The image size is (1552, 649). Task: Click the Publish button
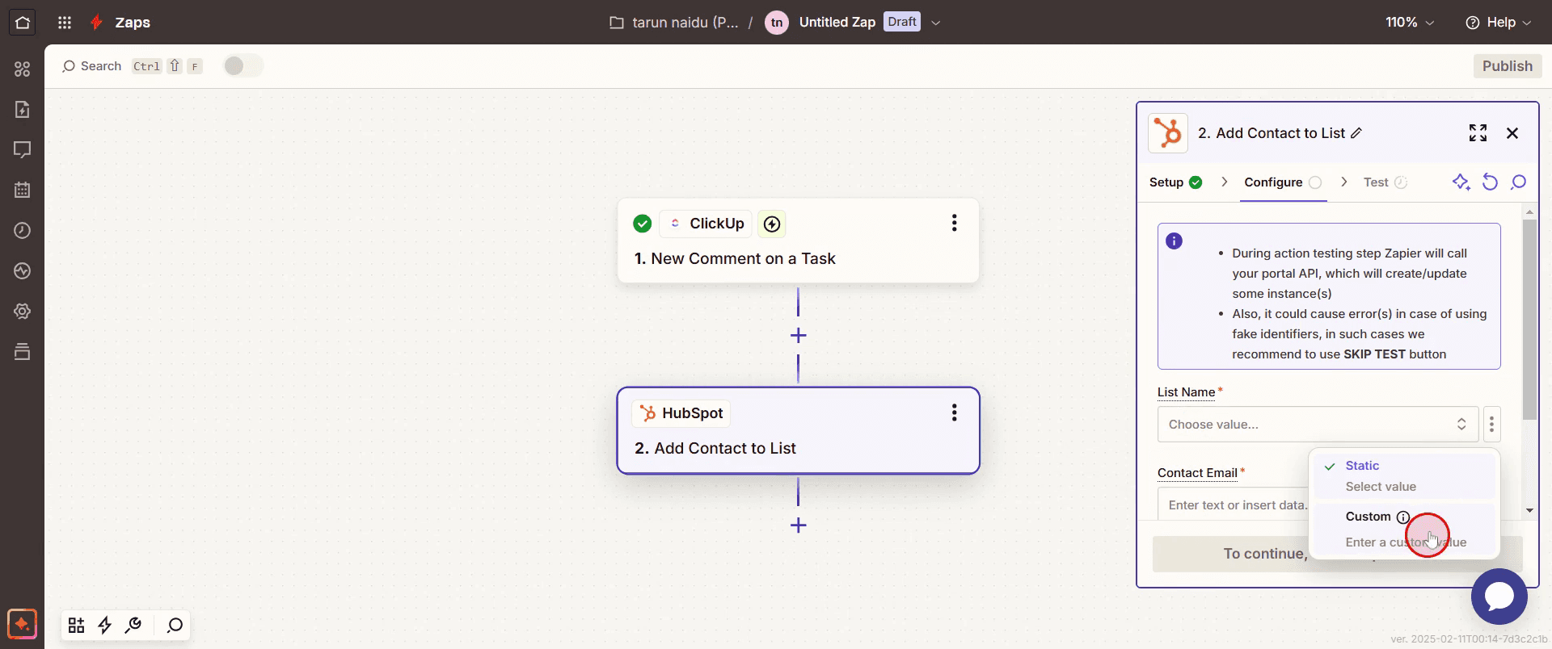click(x=1508, y=66)
